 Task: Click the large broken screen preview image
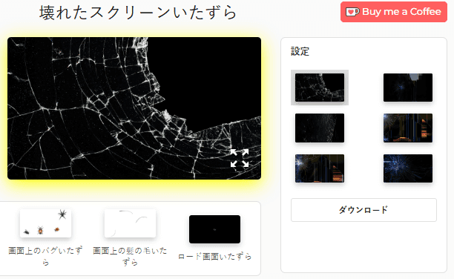click(x=134, y=108)
